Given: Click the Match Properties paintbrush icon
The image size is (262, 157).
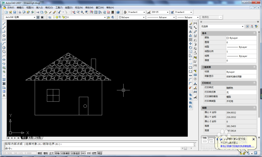Looking at the screenshot, I should pyautogui.click(x=50, y=12).
